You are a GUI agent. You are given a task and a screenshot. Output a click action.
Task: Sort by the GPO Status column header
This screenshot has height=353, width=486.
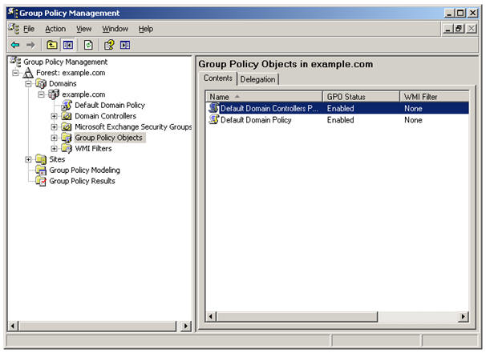pos(361,97)
